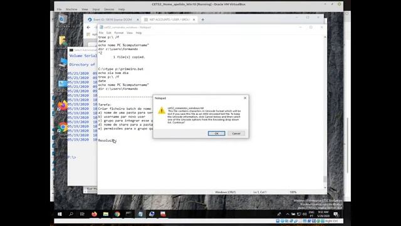
Task: Click 'Ln 1, Col 1' in Notepad status bar
Action: coord(260,192)
